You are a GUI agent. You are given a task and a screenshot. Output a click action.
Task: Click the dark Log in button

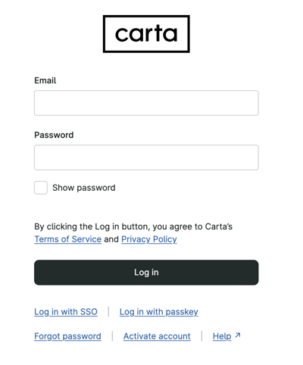click(x=146, y=273)
